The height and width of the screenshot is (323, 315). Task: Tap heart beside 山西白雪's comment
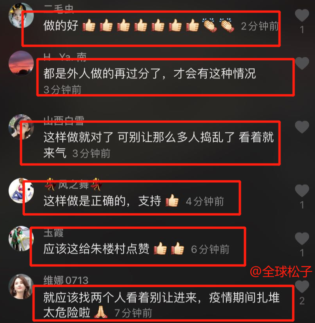pos(302,127)
